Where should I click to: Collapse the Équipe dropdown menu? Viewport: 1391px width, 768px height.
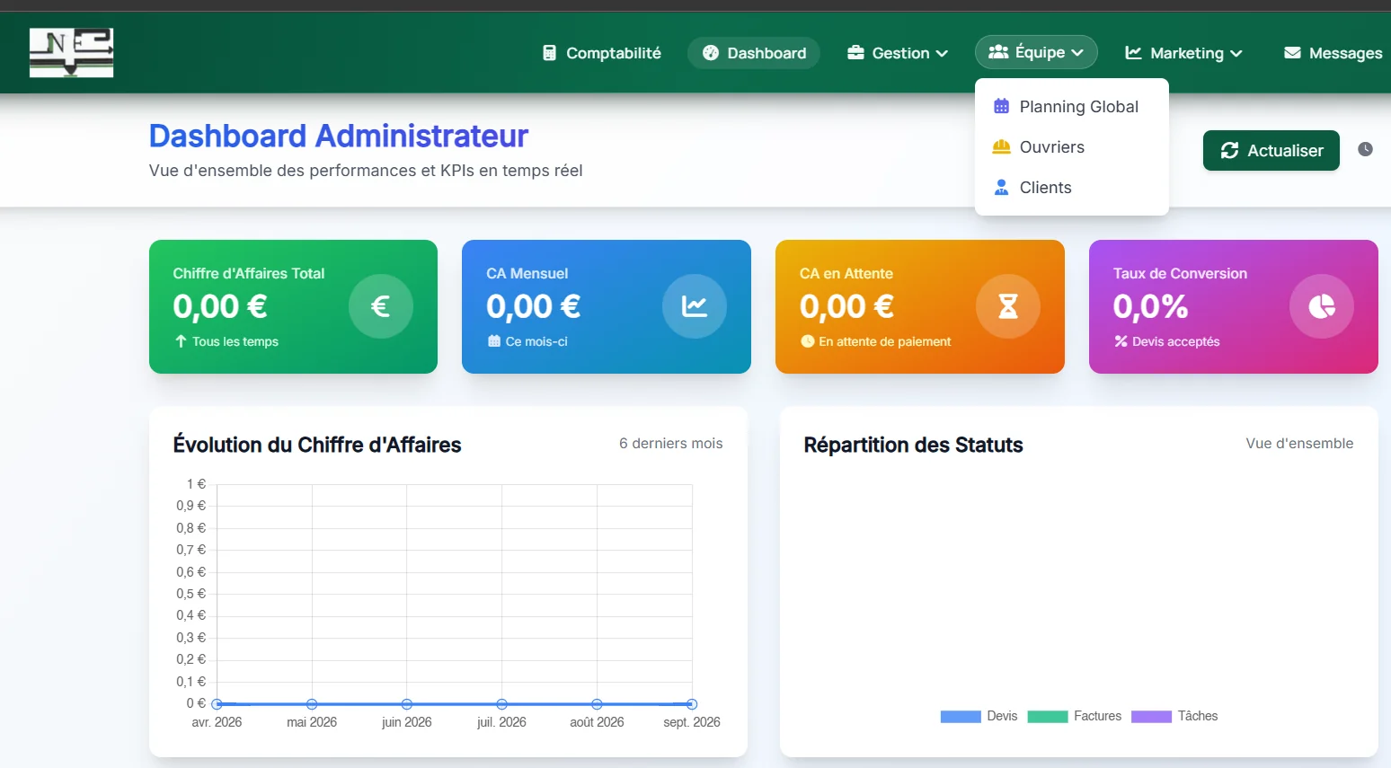click(1036, 52)
